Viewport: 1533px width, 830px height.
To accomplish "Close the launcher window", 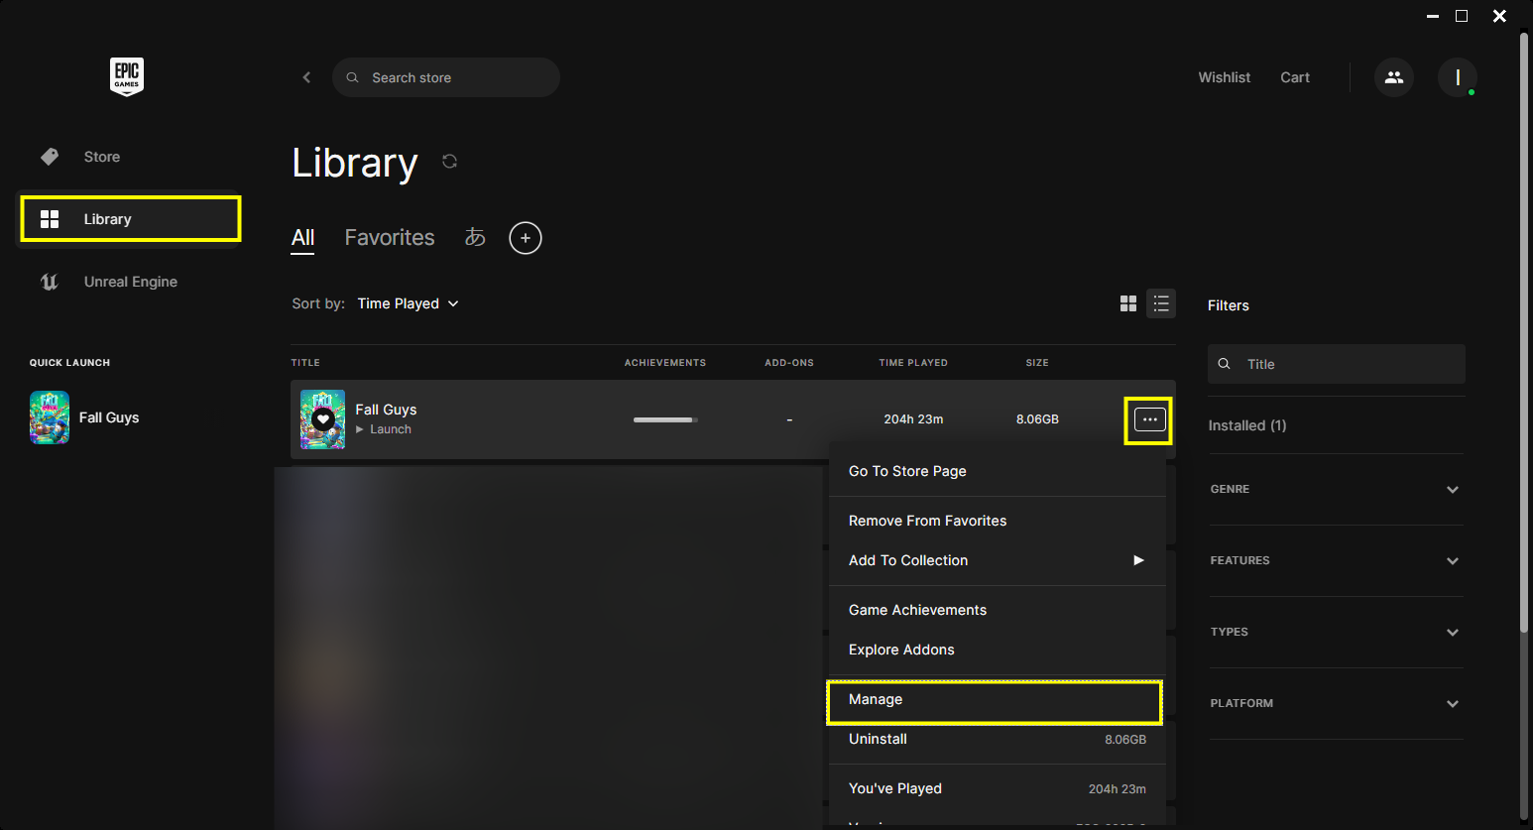I will coord(1499,16).
